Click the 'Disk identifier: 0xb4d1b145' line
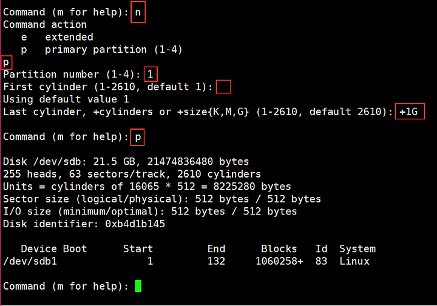The image size is (437, 306). click(84, 224)
